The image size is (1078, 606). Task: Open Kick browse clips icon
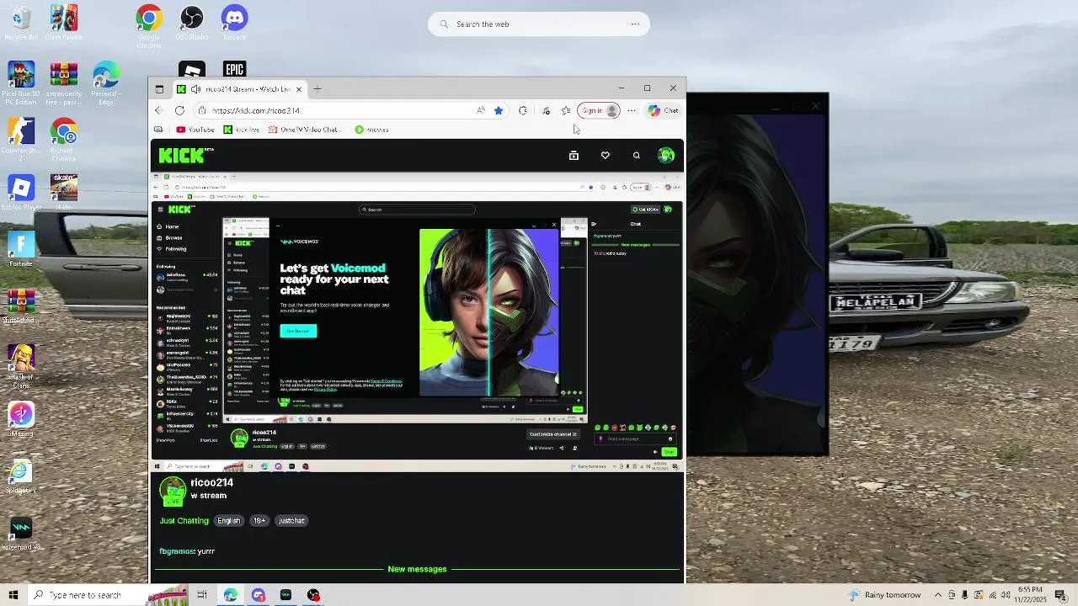click(574, 155)
